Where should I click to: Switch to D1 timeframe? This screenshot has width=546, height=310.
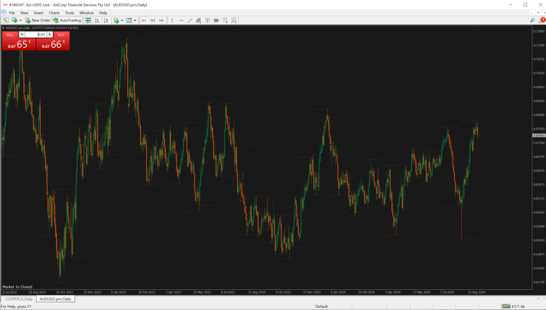click(x=144, y=21)
